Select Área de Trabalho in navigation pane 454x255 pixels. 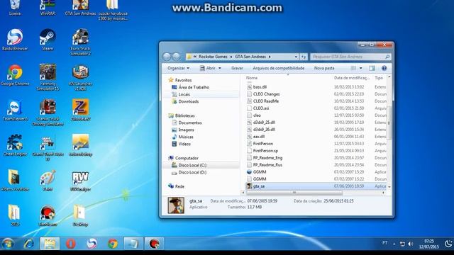[x=194, y=87]
